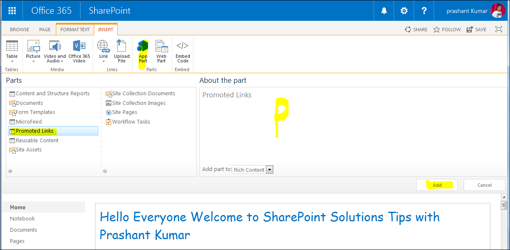Viewport: 510px width, 250px height.
Task: Switch to the BROWSE tab
Action: click(20, 30)
